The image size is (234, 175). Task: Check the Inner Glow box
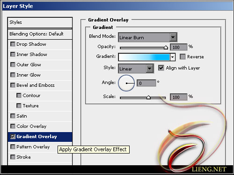(13, 75)
